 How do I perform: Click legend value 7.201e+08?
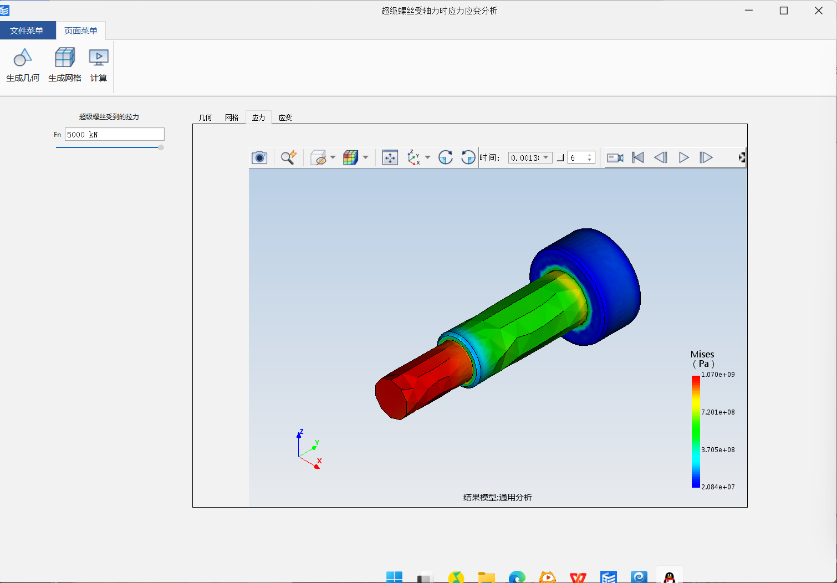[x=718, y=412]
